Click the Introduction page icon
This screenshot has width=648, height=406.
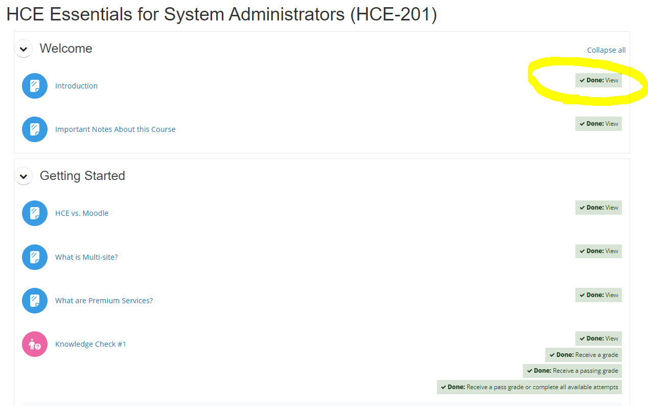[x=35, y=86]
